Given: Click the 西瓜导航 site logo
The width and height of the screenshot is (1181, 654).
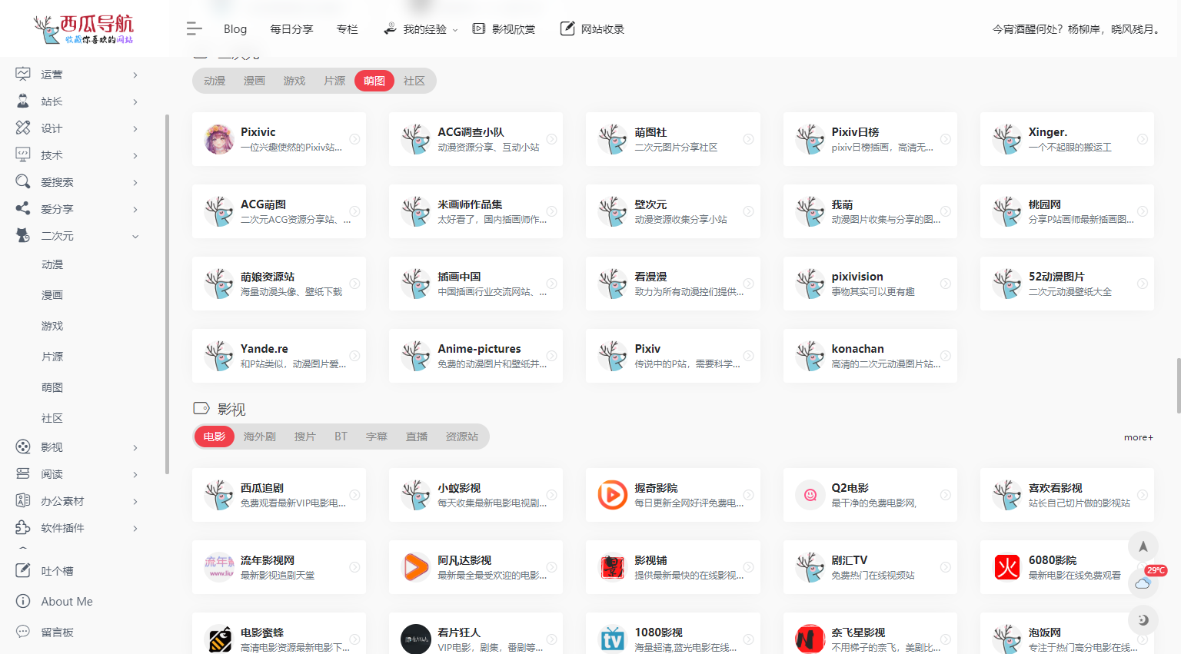Looking at the screenshot, I should point(84,29).
